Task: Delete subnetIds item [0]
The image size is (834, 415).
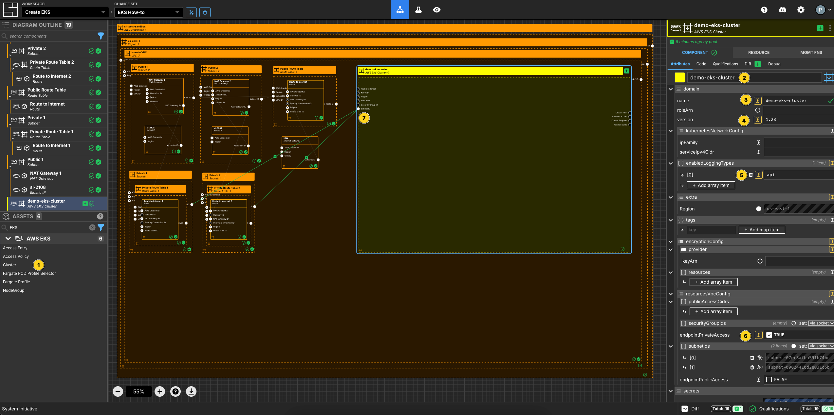Action: coord(752,358)
